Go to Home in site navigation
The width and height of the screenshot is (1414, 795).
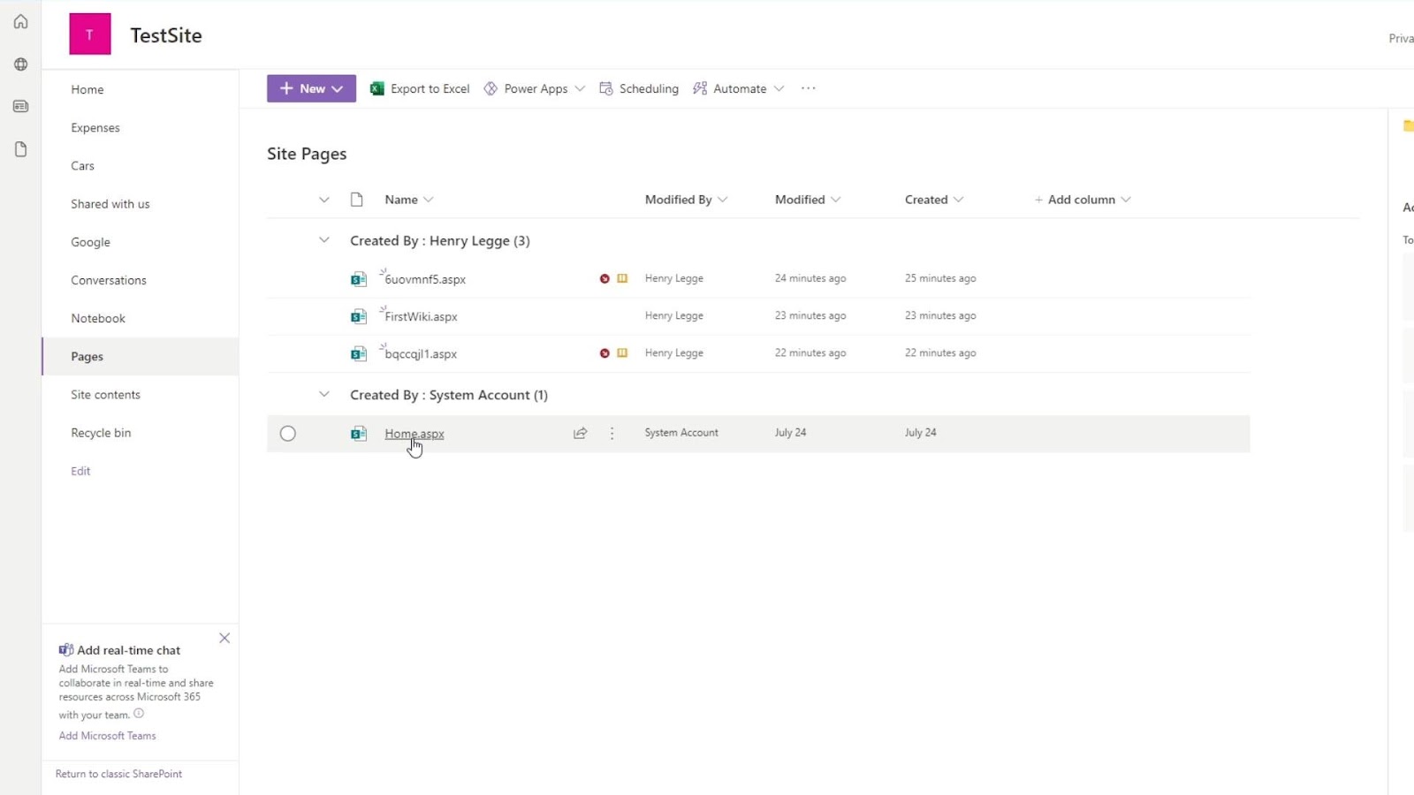point(87,89)
